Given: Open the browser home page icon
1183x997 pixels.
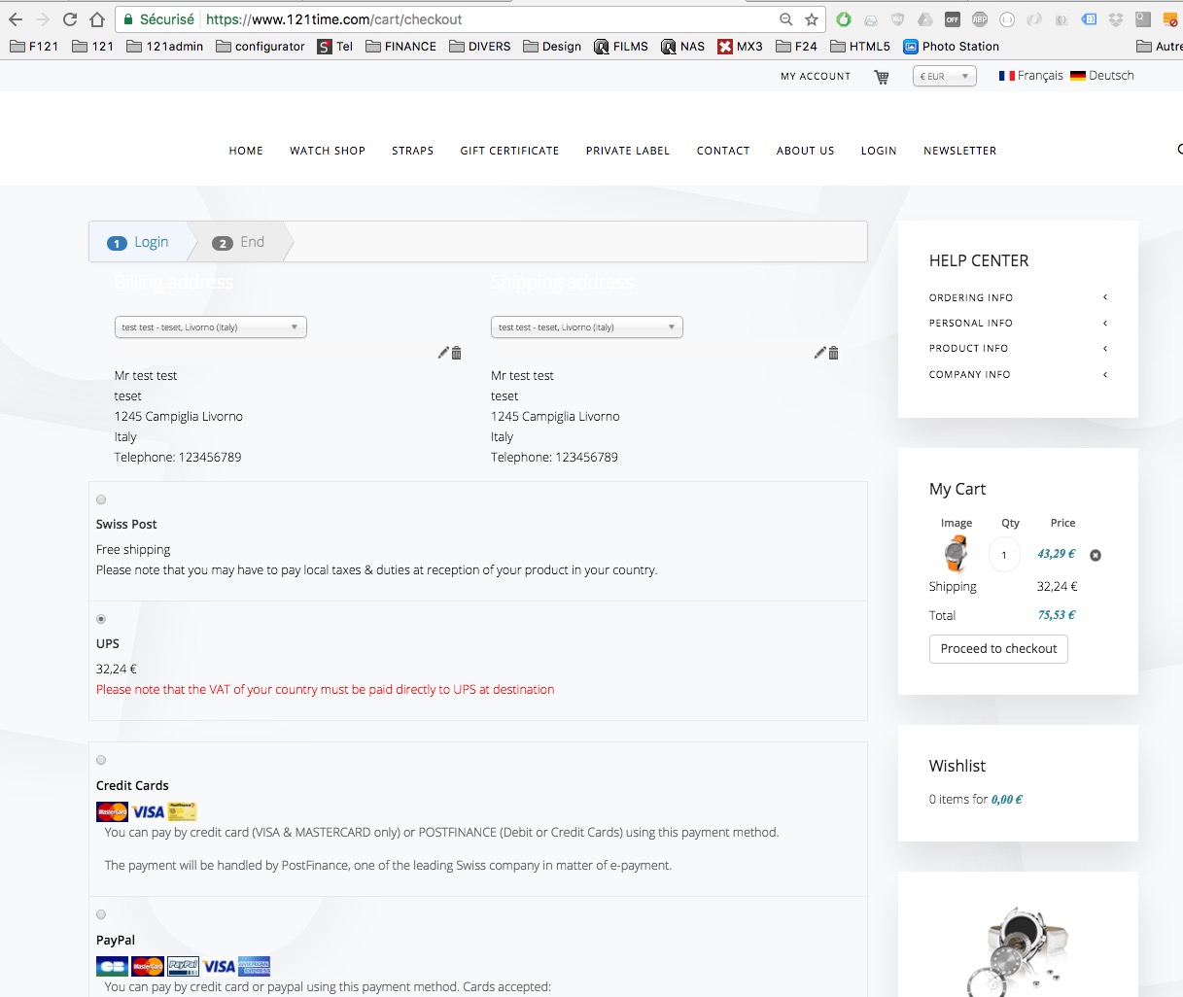Looking at the screenshot, I should 96,19.
